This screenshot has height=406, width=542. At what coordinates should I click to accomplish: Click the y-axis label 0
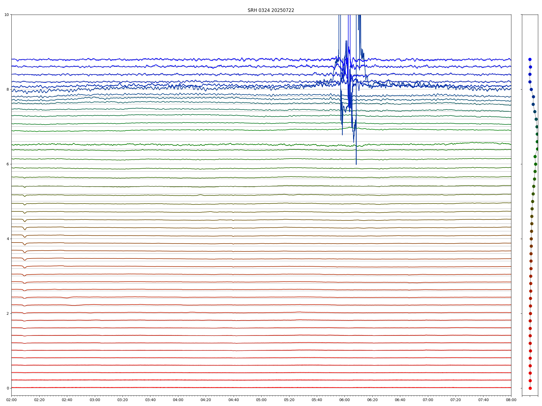coord(8,388)
